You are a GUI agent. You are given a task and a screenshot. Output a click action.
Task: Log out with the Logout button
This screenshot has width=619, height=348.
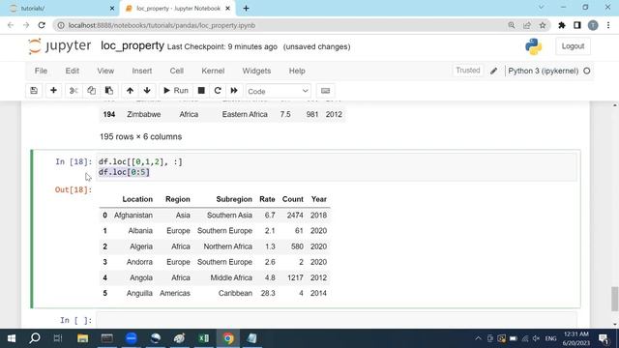(x=573, y=46)
